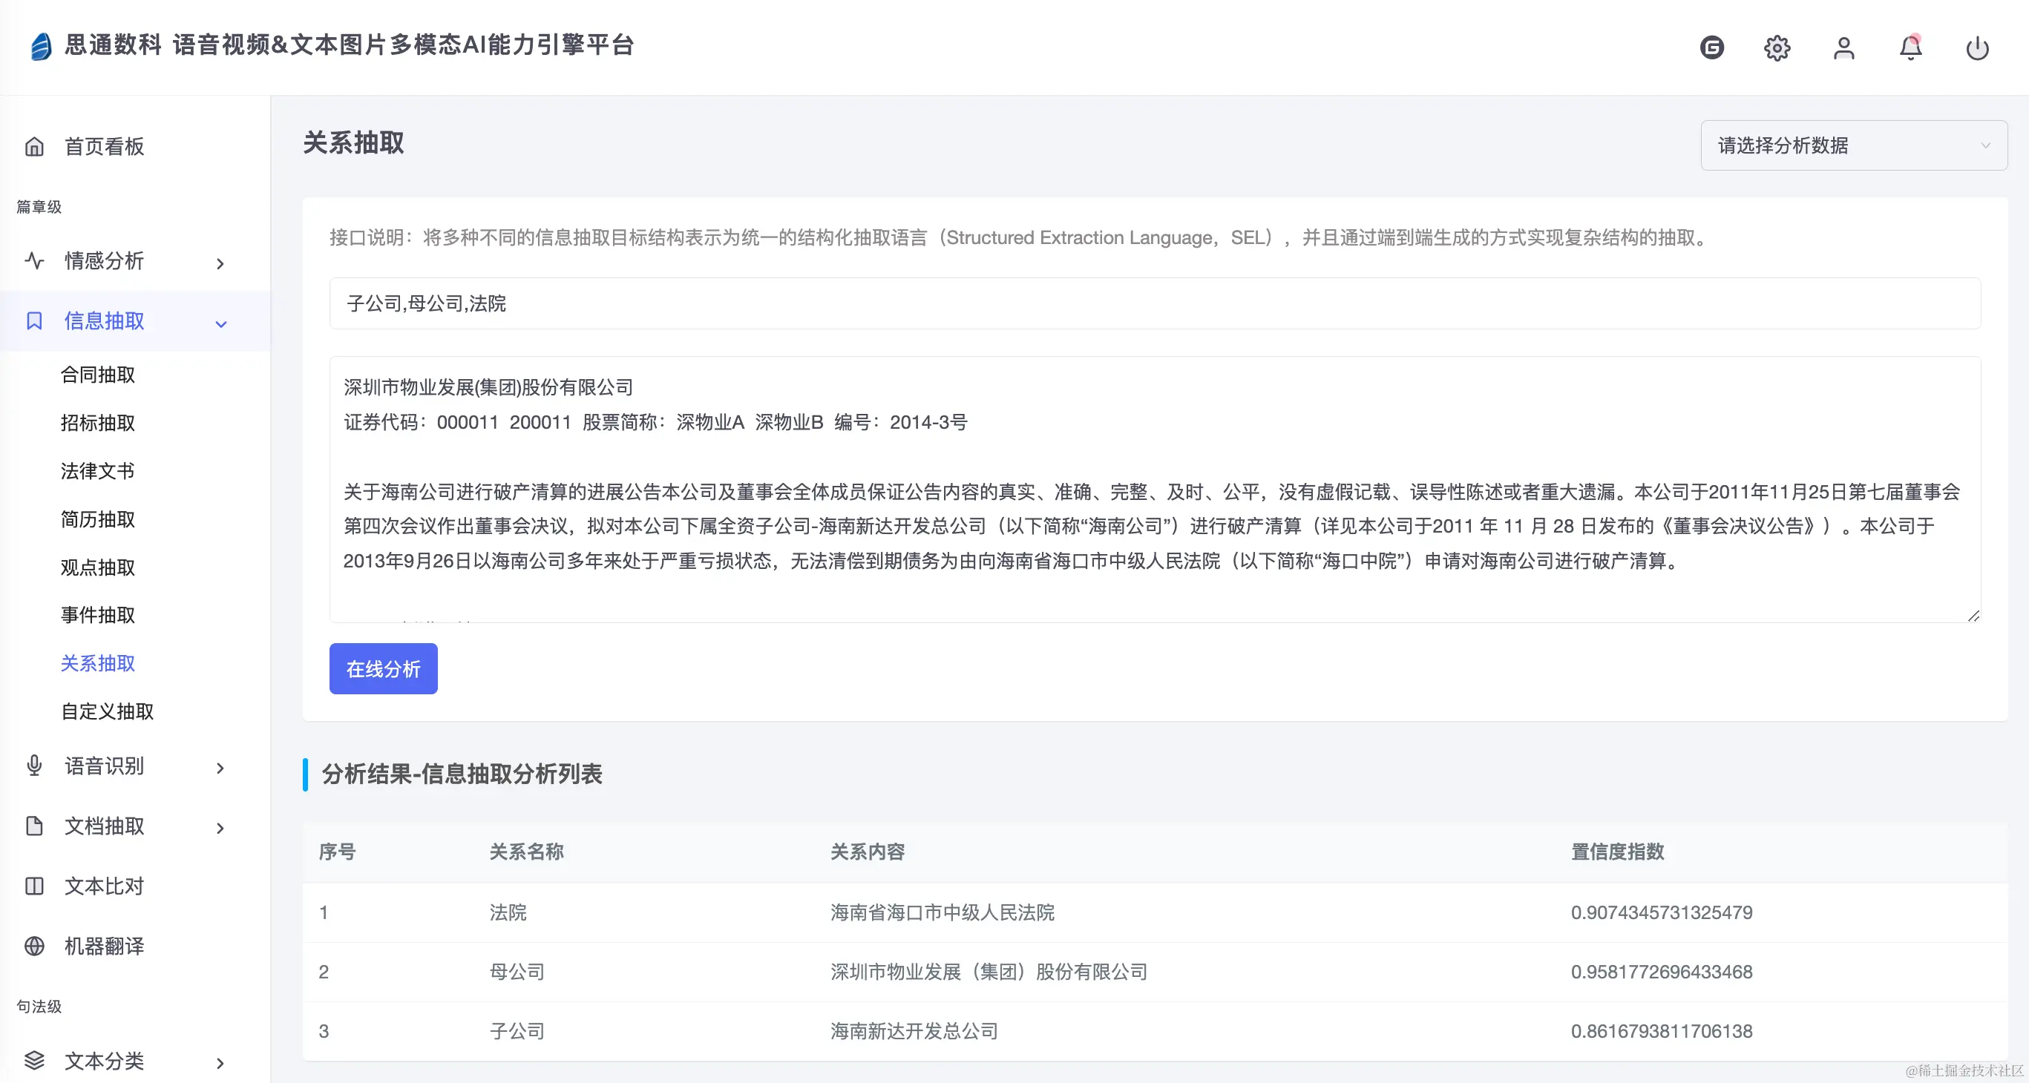Expand the 文档抽取 section
Screen dimensions: 2029x1083
click(x=220, y=827)
